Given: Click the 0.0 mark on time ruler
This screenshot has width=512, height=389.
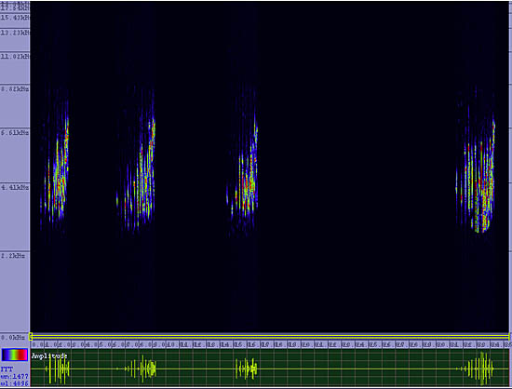Looking at the screenshot, I should point(38,344).
